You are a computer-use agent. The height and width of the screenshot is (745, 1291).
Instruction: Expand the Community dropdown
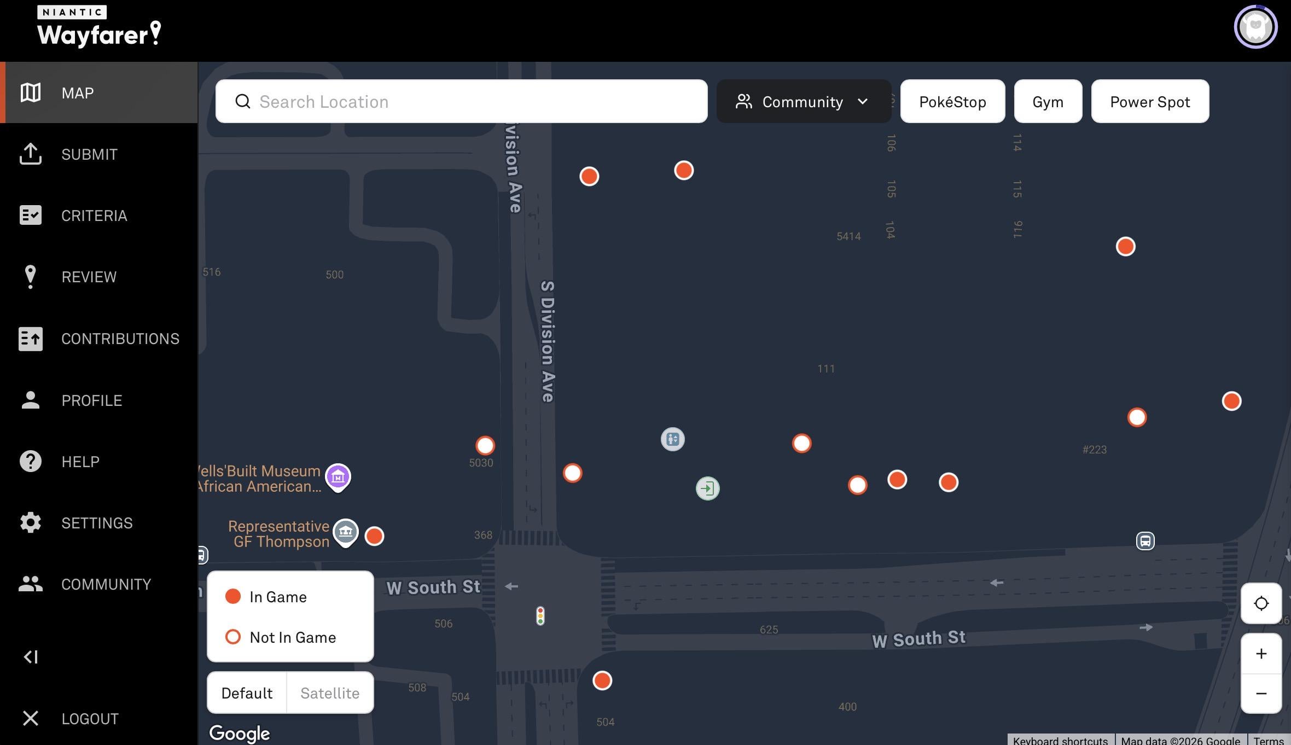pos(803,102)
